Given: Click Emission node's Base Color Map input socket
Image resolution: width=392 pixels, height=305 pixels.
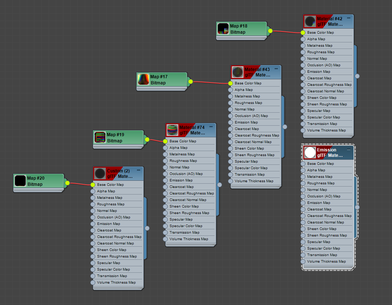Looking at the screenshot, I should (x=303, y=164).
